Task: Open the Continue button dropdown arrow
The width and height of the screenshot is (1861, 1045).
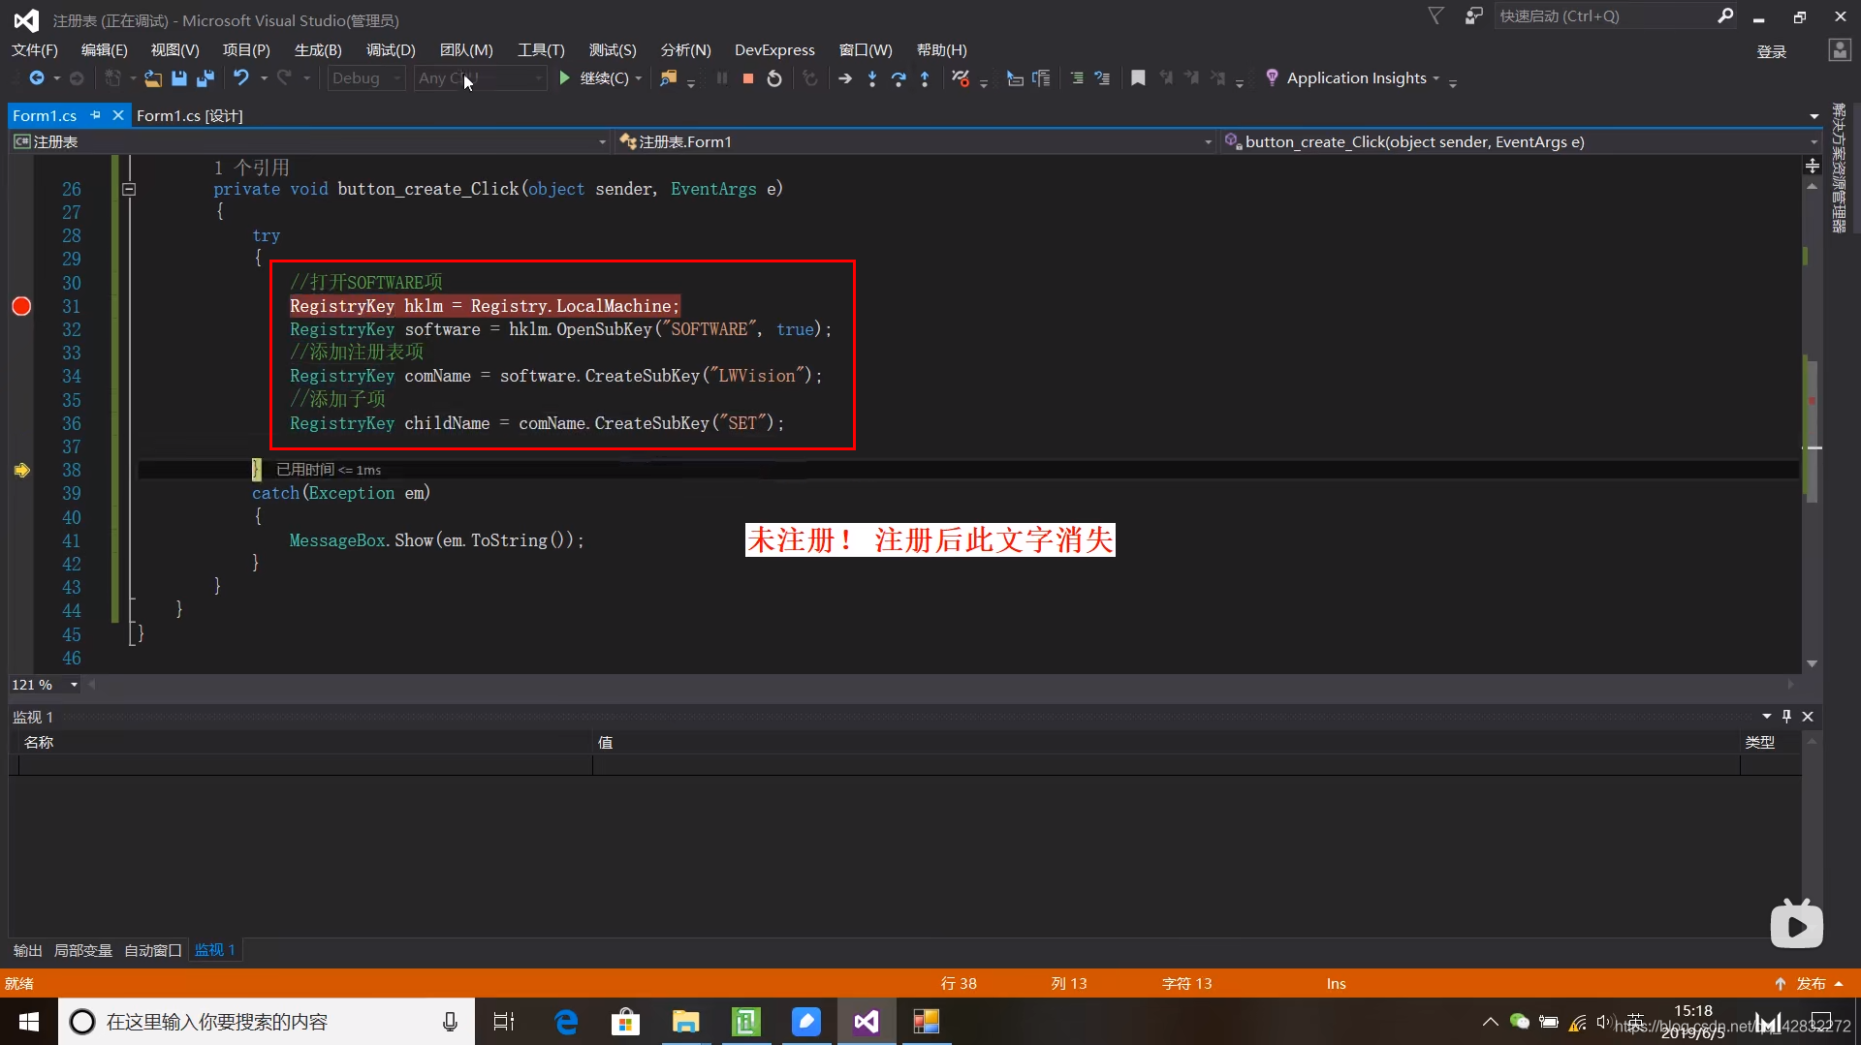Action: (x=638, y=78)
